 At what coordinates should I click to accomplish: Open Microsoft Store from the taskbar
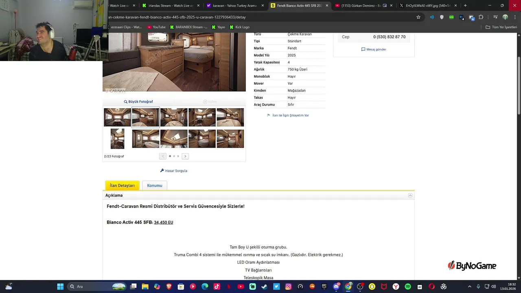point(181,286)
